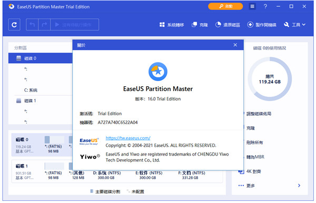Open the tw.easeus.com link
Viewport: 316px width, 203px height.
[128, 138]
